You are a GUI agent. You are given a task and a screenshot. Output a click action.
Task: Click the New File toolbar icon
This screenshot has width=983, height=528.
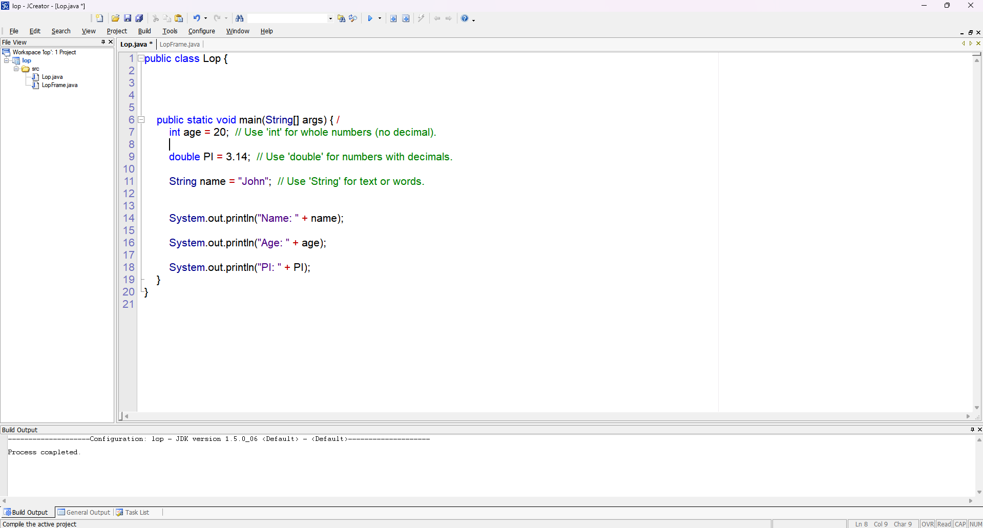[100, 18]
